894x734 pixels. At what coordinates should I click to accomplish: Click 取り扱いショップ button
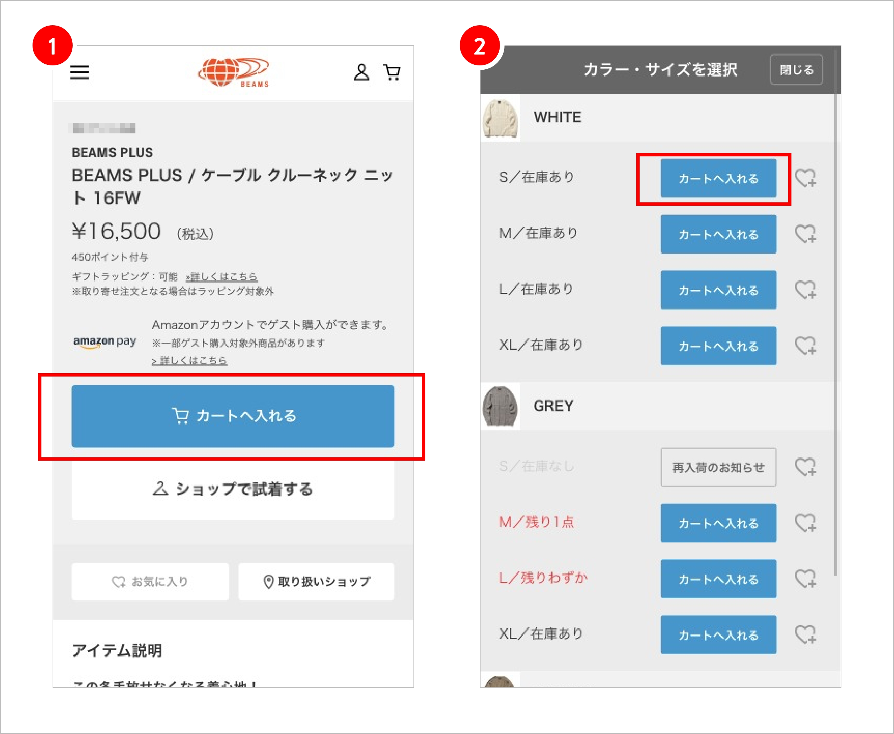tap(316, 581)
